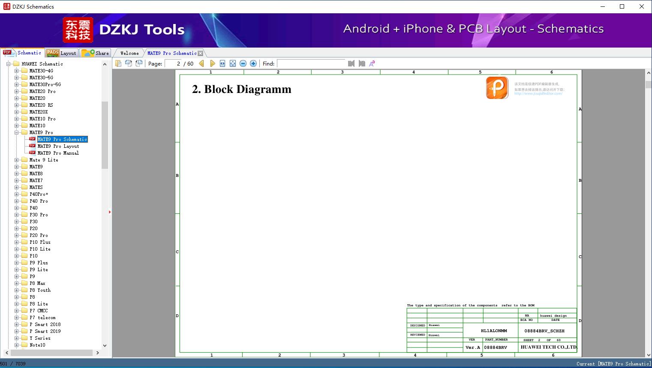Image resolution: width=652 pixels, height=368 pixels.
Task: Expand the MATE20 Pro folder
Action: pyautogui.click(x=16, y=91)
